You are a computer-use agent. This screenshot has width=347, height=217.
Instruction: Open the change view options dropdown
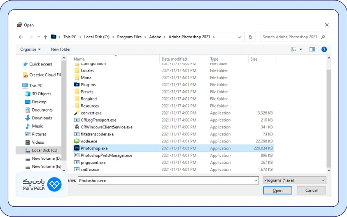click(x=301, y=49)
